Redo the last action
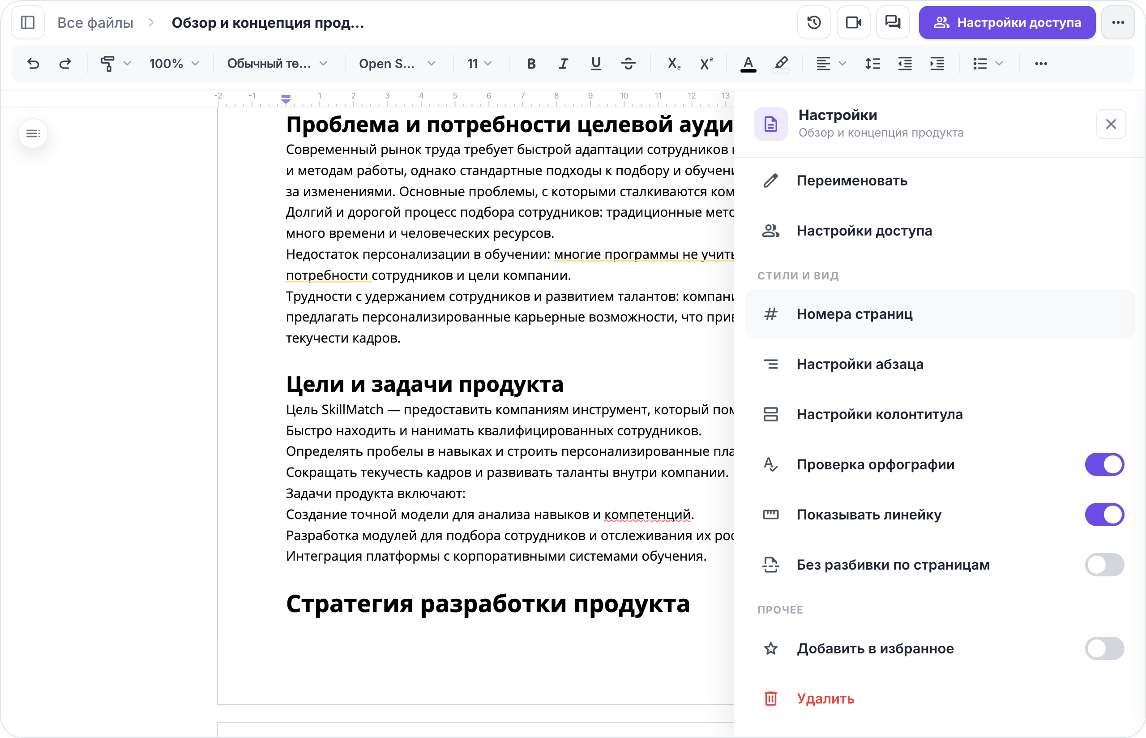This screenshot has height=738, width=1146. (x=65, y=63)
